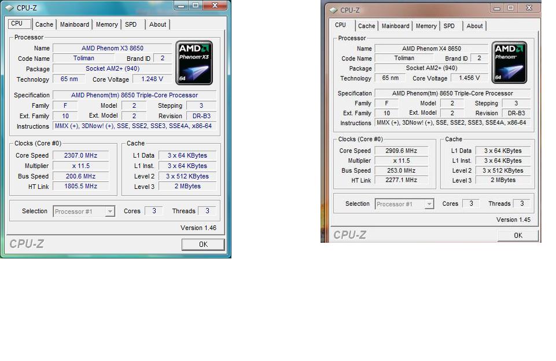Click HT Link value 1805.5 MHz
Viewport: 556px width, 361px height.
coord(81,187)
